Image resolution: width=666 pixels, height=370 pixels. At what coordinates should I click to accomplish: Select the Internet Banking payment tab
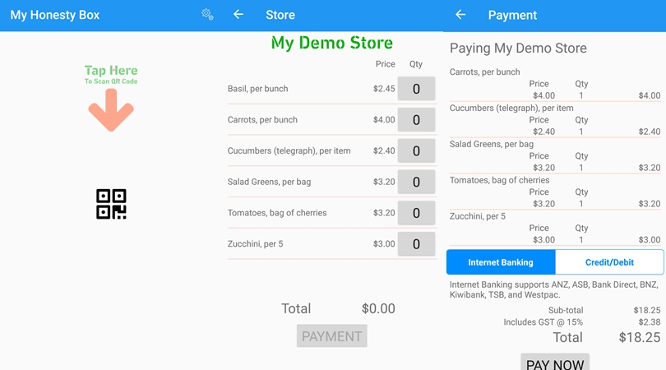501,262
